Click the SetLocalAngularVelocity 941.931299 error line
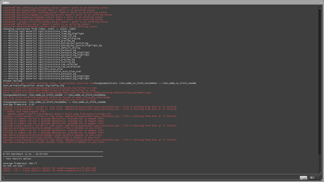 click(54, 142)
